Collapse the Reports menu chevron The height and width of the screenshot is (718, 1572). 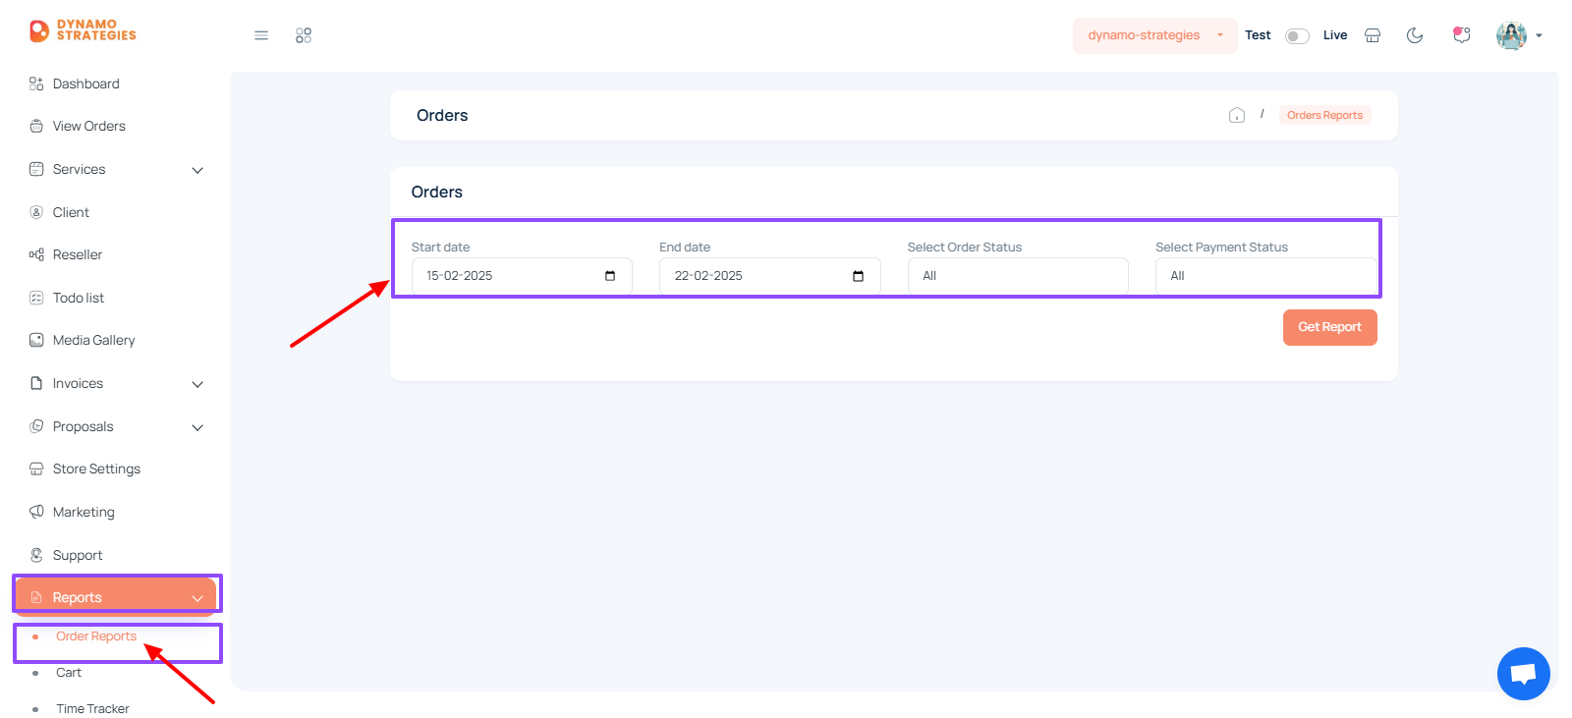click(197, 598)
